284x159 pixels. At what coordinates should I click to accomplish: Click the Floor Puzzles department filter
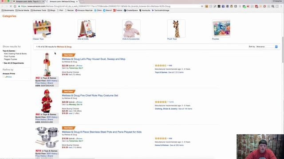click(x=9, y=57)
